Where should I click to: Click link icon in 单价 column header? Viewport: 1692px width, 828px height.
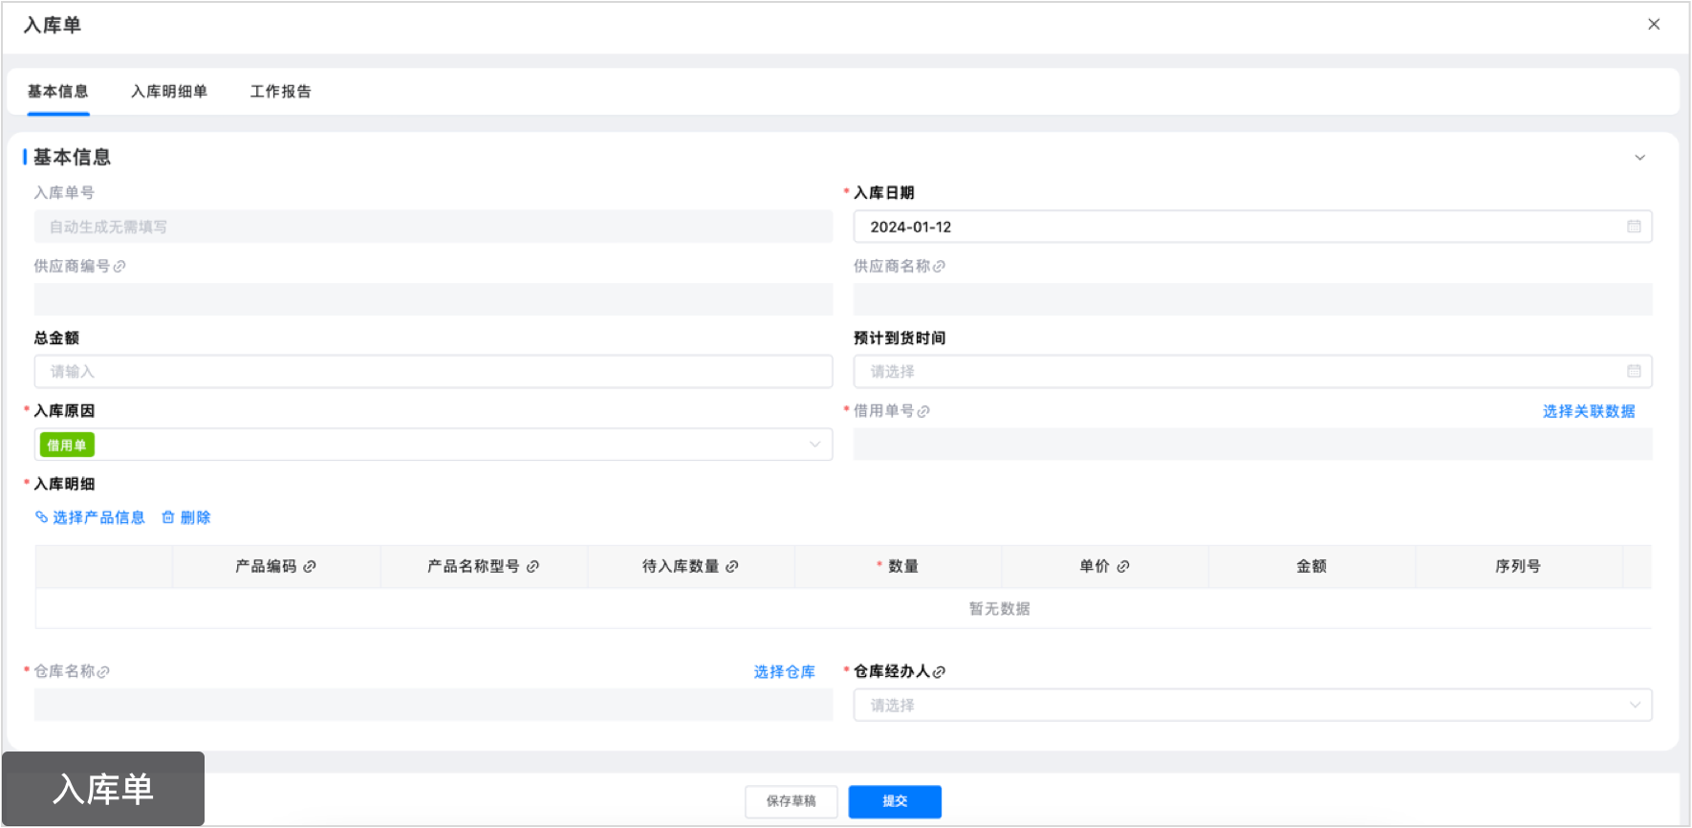point(1123,567)
